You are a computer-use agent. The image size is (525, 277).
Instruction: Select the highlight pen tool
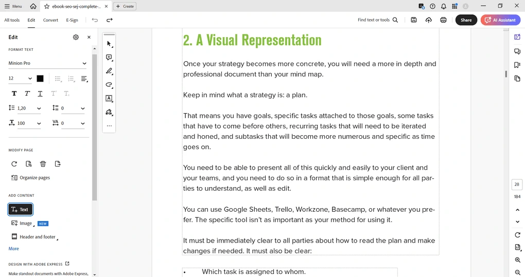pyautogui.click(x=109, y=71)
